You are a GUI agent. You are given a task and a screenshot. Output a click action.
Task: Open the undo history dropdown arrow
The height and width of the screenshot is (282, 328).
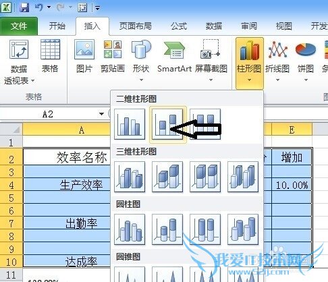pyautogui.click(x=49, y=7)
